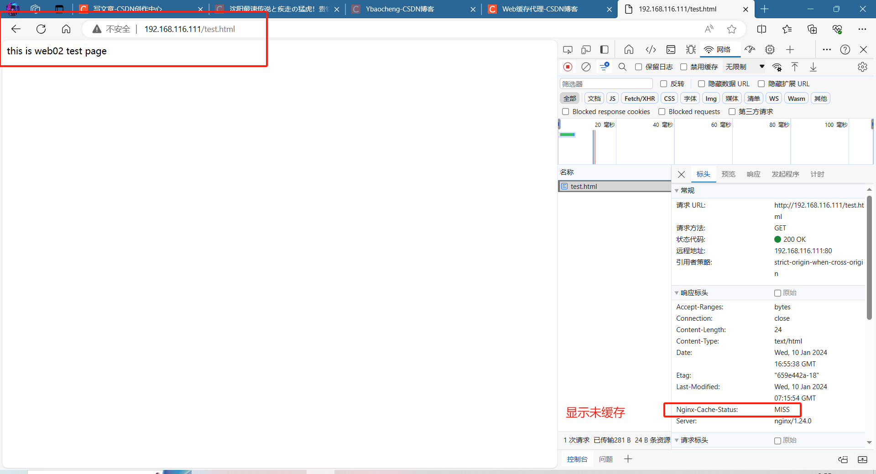876x474 pixels.
Task: Open the DevTools Welcome home icon
Action: pos(629,50)
